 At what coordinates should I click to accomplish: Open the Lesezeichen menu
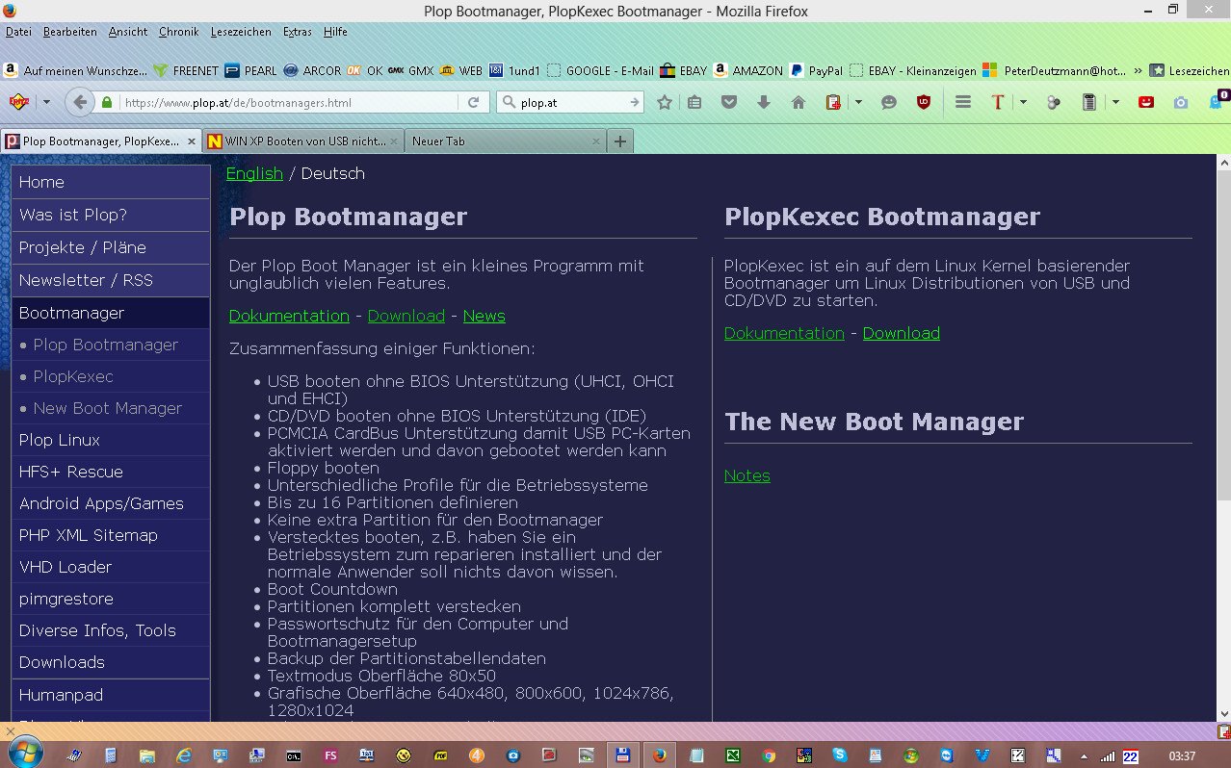point(241,32)
